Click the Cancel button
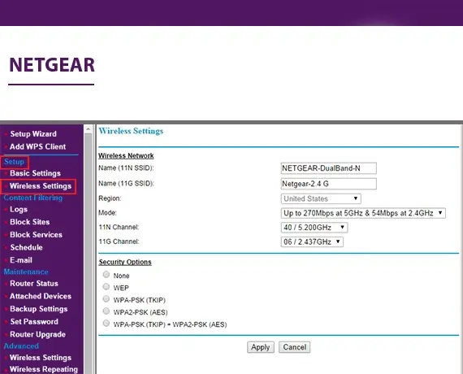Screen dimensions: 463x374 pyautogui.click(x=294, y=347)
